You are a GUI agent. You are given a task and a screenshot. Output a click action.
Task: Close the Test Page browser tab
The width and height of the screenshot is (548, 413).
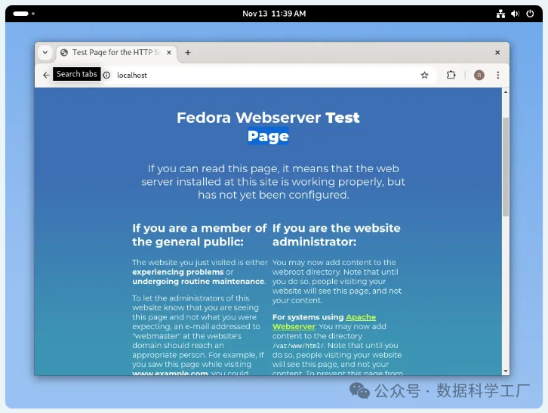pyautogui.click(x=169, y=52)
